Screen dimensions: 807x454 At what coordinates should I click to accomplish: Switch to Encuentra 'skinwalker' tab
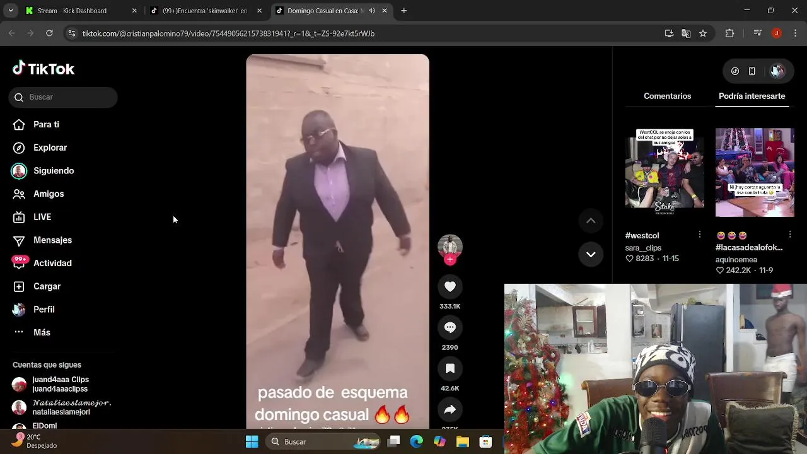click(x=204, y=11)
